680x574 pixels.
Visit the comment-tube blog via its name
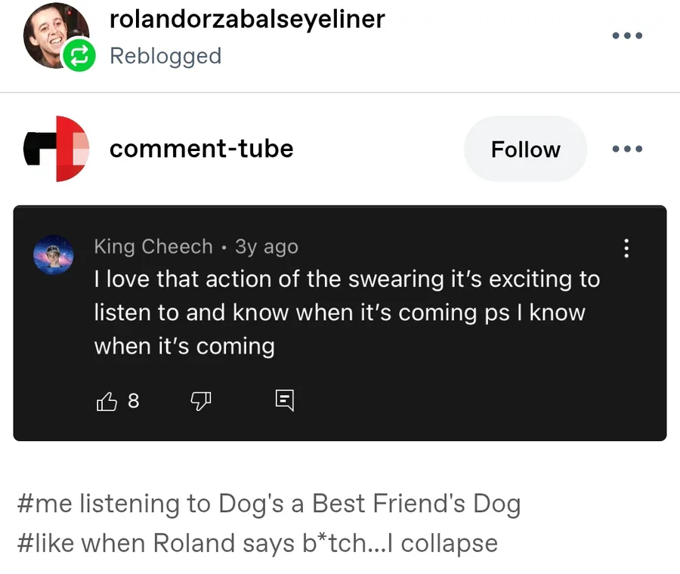pos(201,148)
